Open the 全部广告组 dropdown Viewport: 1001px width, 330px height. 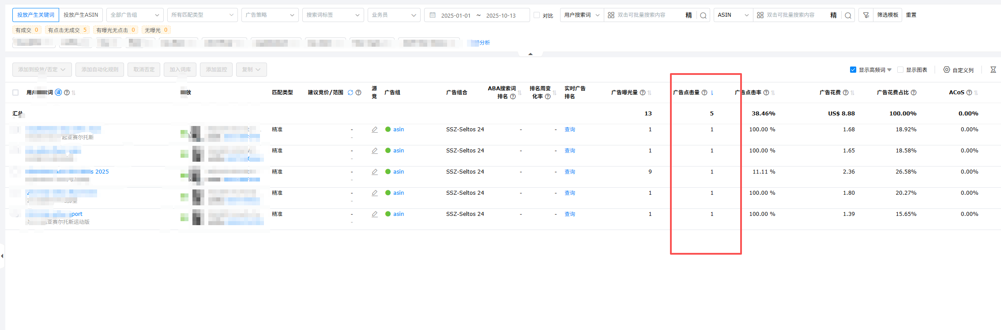(135, 15)
